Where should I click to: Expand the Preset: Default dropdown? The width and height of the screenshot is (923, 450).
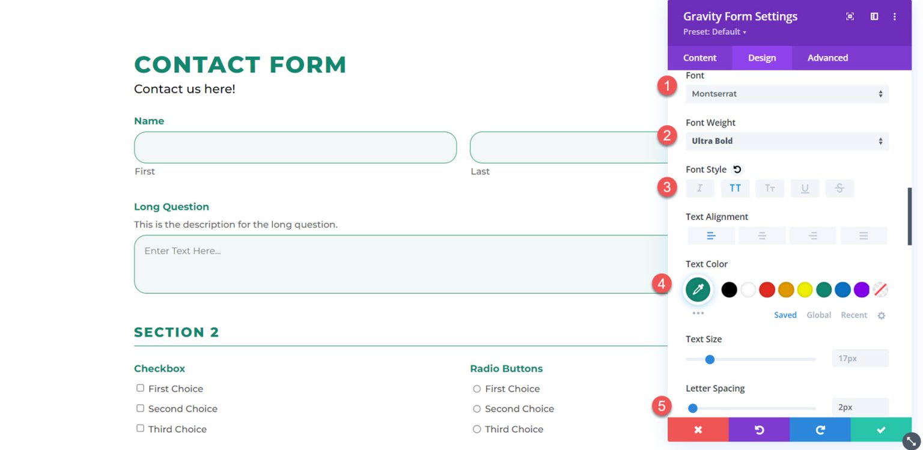(715, 31)
